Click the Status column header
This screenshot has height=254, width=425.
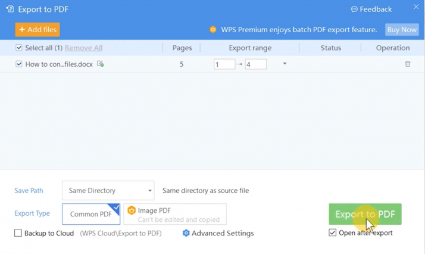331,48
